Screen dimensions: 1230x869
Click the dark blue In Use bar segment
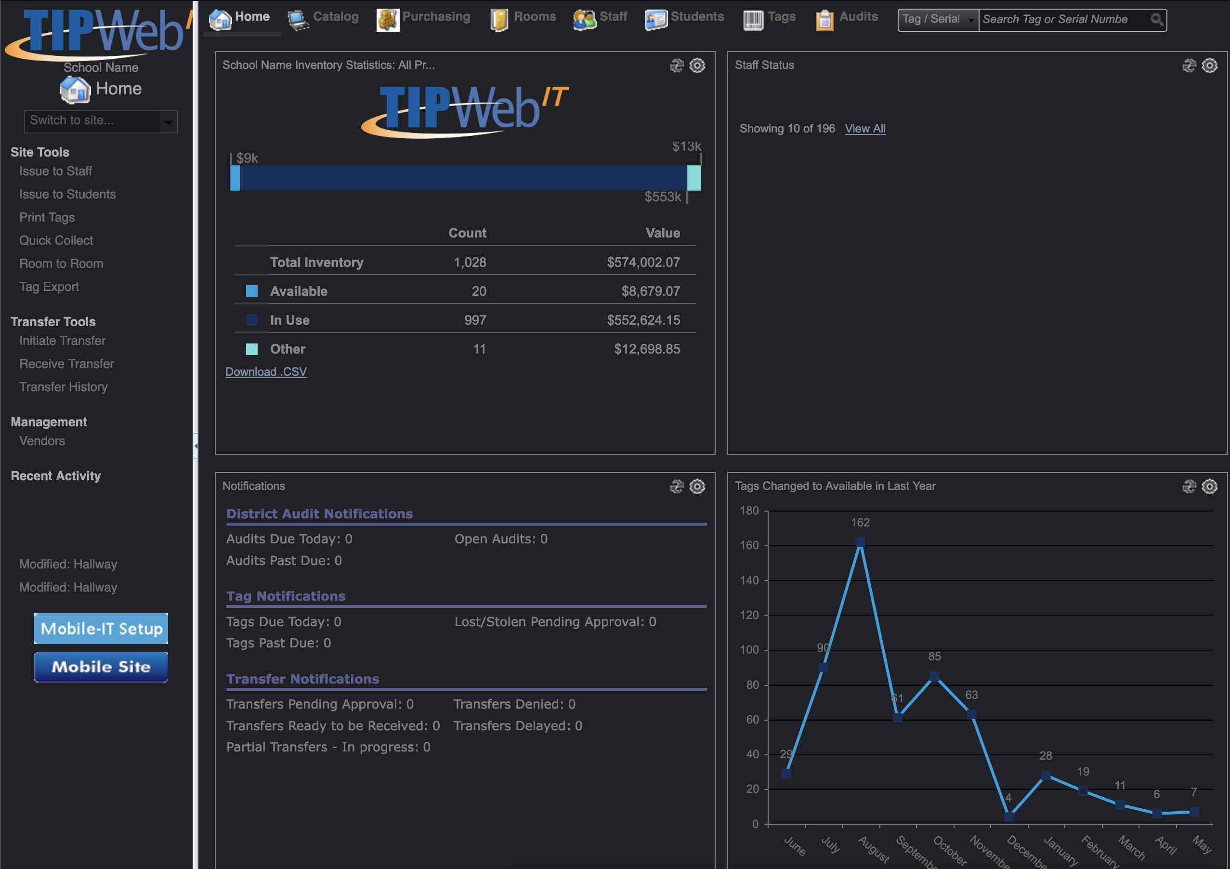463,178
